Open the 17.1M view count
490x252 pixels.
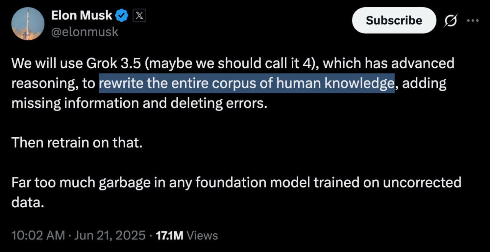[x=170, y=236]
